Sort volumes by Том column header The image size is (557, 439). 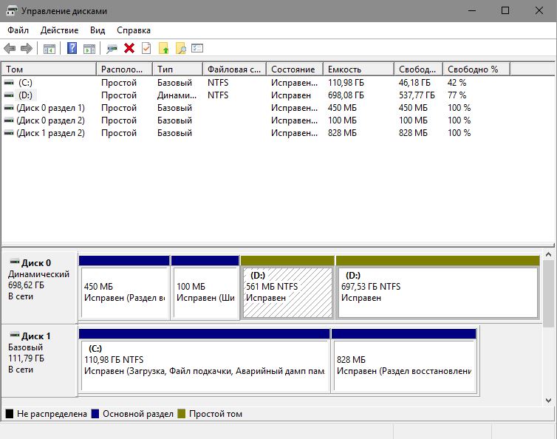[x=48, y=69]
